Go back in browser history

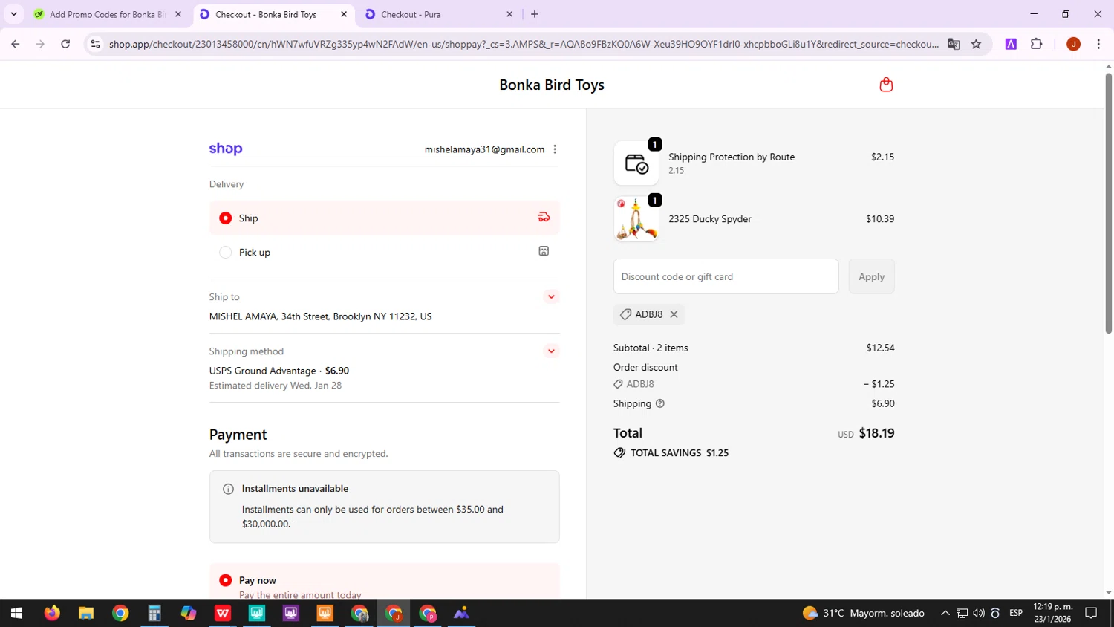click(x=16, y=44)
